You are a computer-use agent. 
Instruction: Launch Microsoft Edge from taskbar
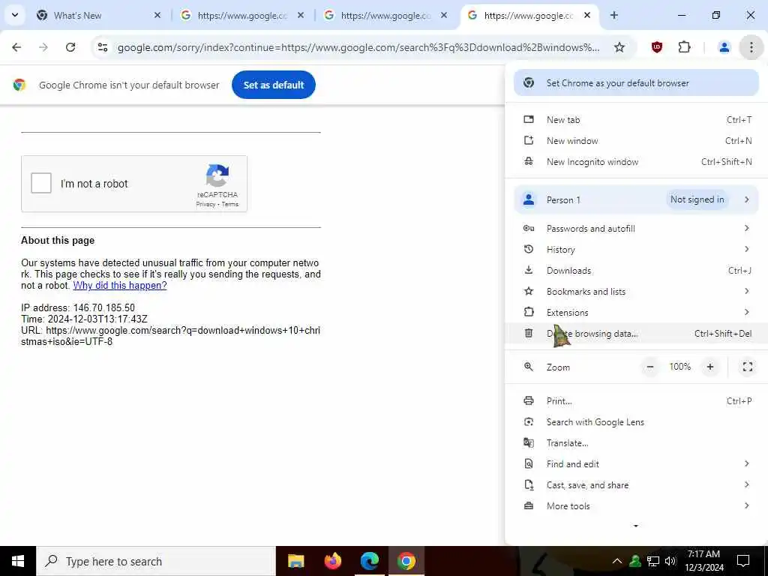369,561
